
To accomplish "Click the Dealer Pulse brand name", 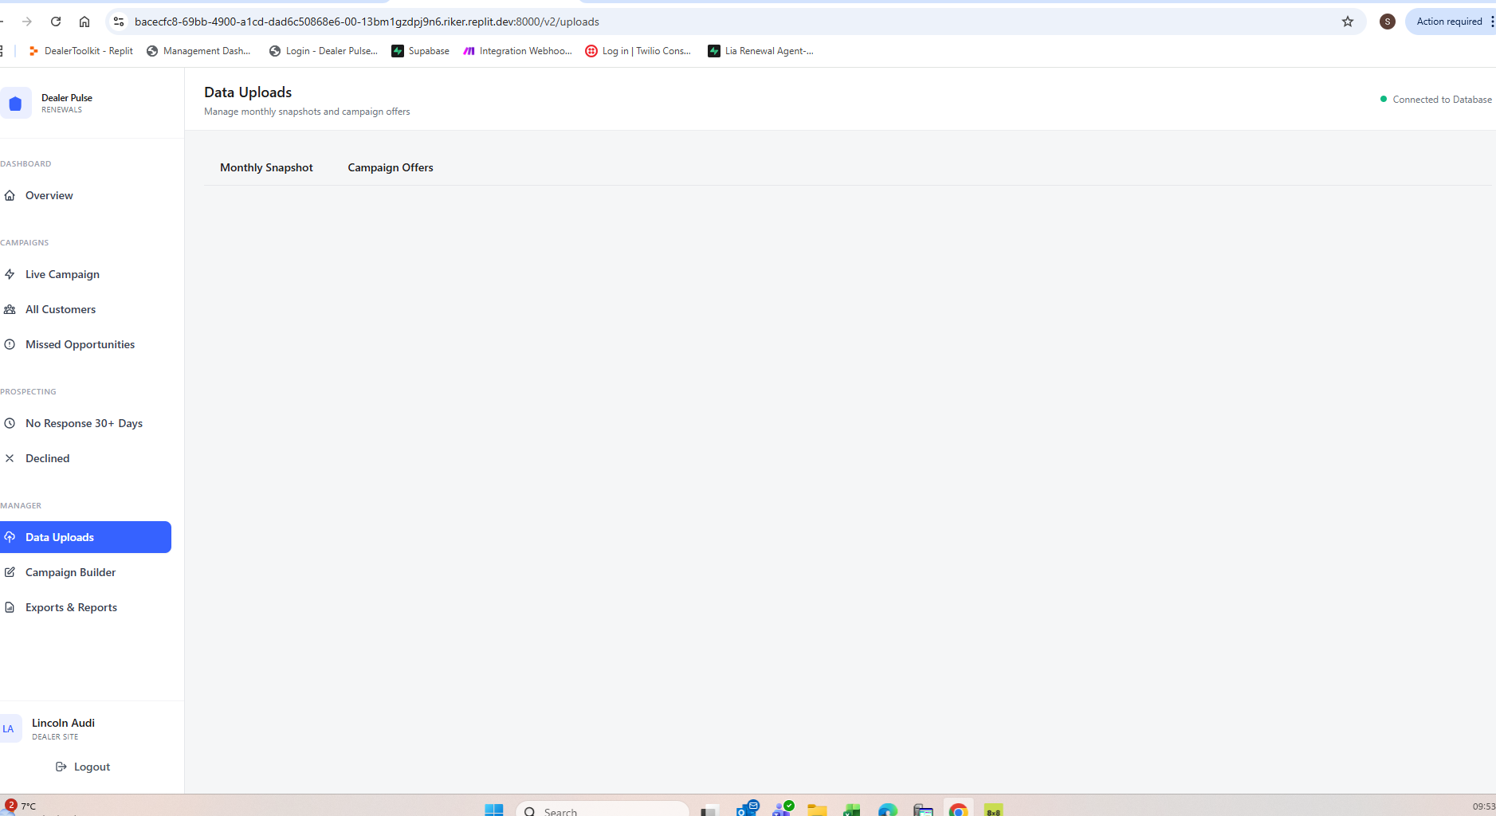I will pos(67,98).
